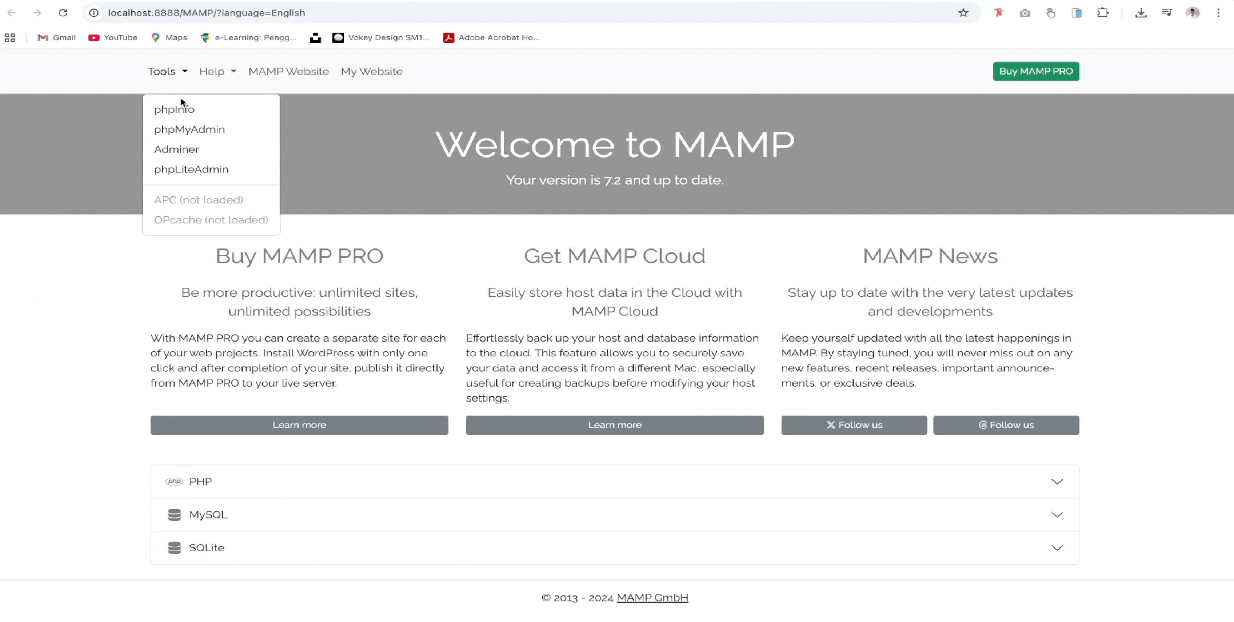Image resolution: width=1234 pixels, height=622 pixels.
Task: Open the apps grid icon in bookmarks bar
Action: click(10, 38)
